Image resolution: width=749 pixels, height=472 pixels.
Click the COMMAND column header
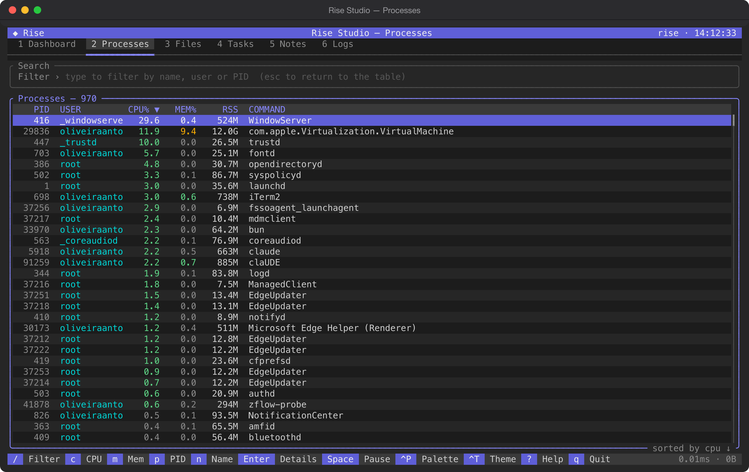coord(267,110)
